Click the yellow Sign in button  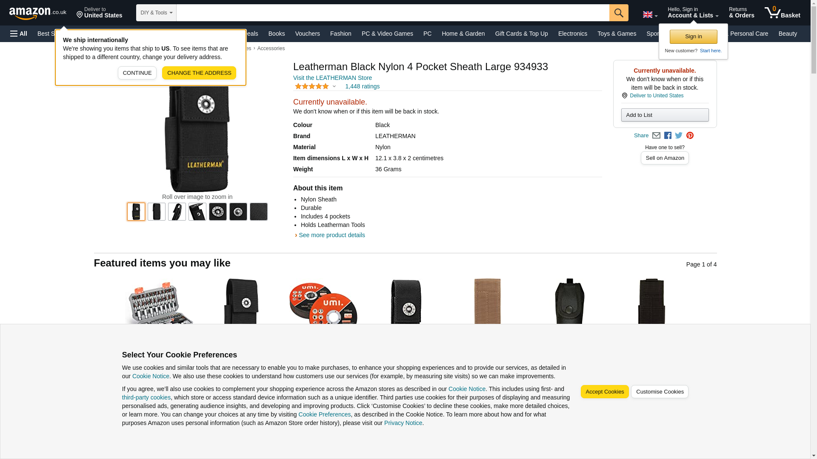tap(693, 37)
